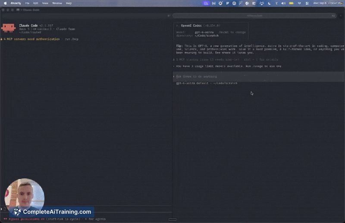Click the bypass permissions on status text
The height and width of the screenshot is (223, 345).
coord(27,219)
